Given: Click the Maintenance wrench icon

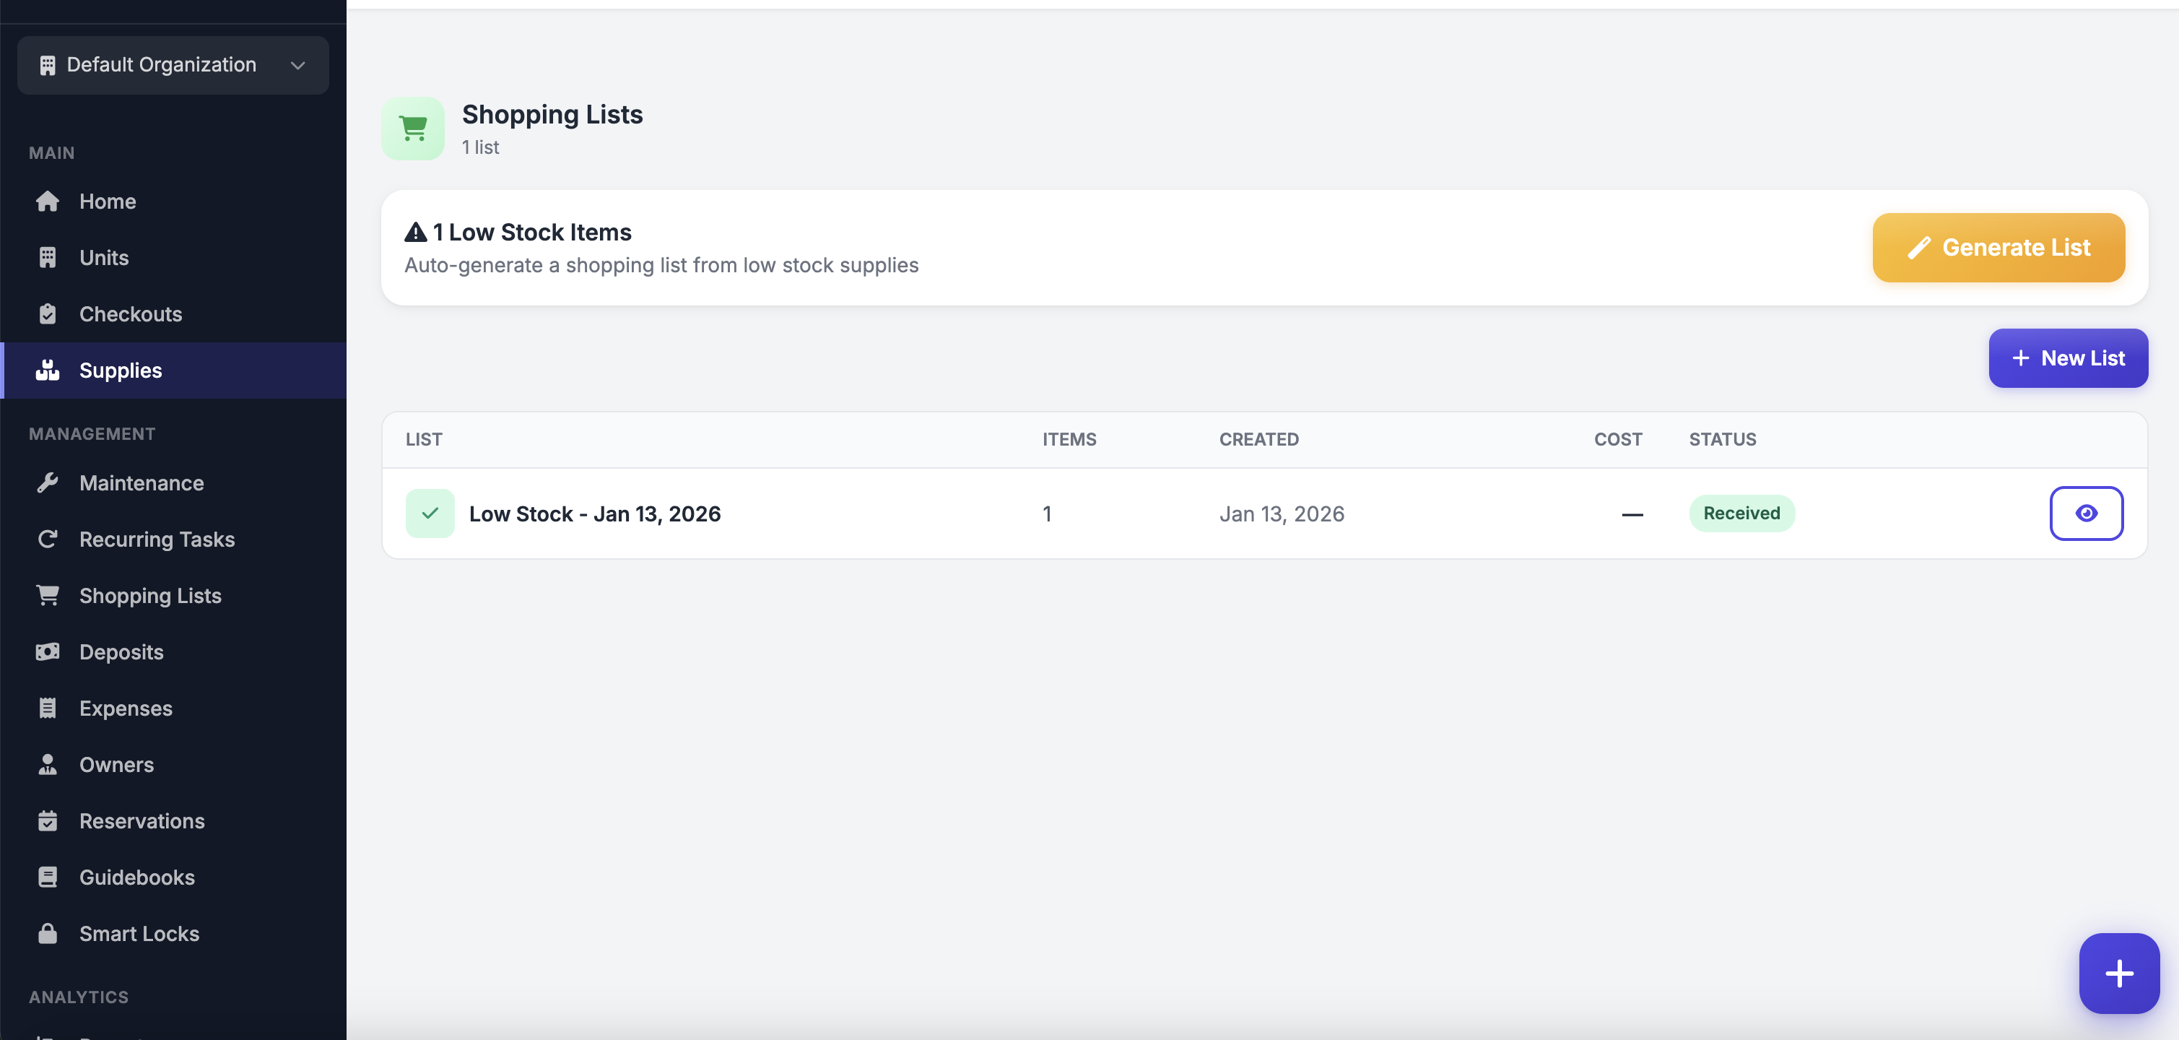Looking at the screenshot, I should [x=48, y=482].
